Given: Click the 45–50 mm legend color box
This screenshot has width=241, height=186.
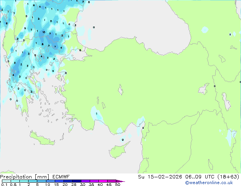Looking at the screenshot, I should (x=112, y=181).
